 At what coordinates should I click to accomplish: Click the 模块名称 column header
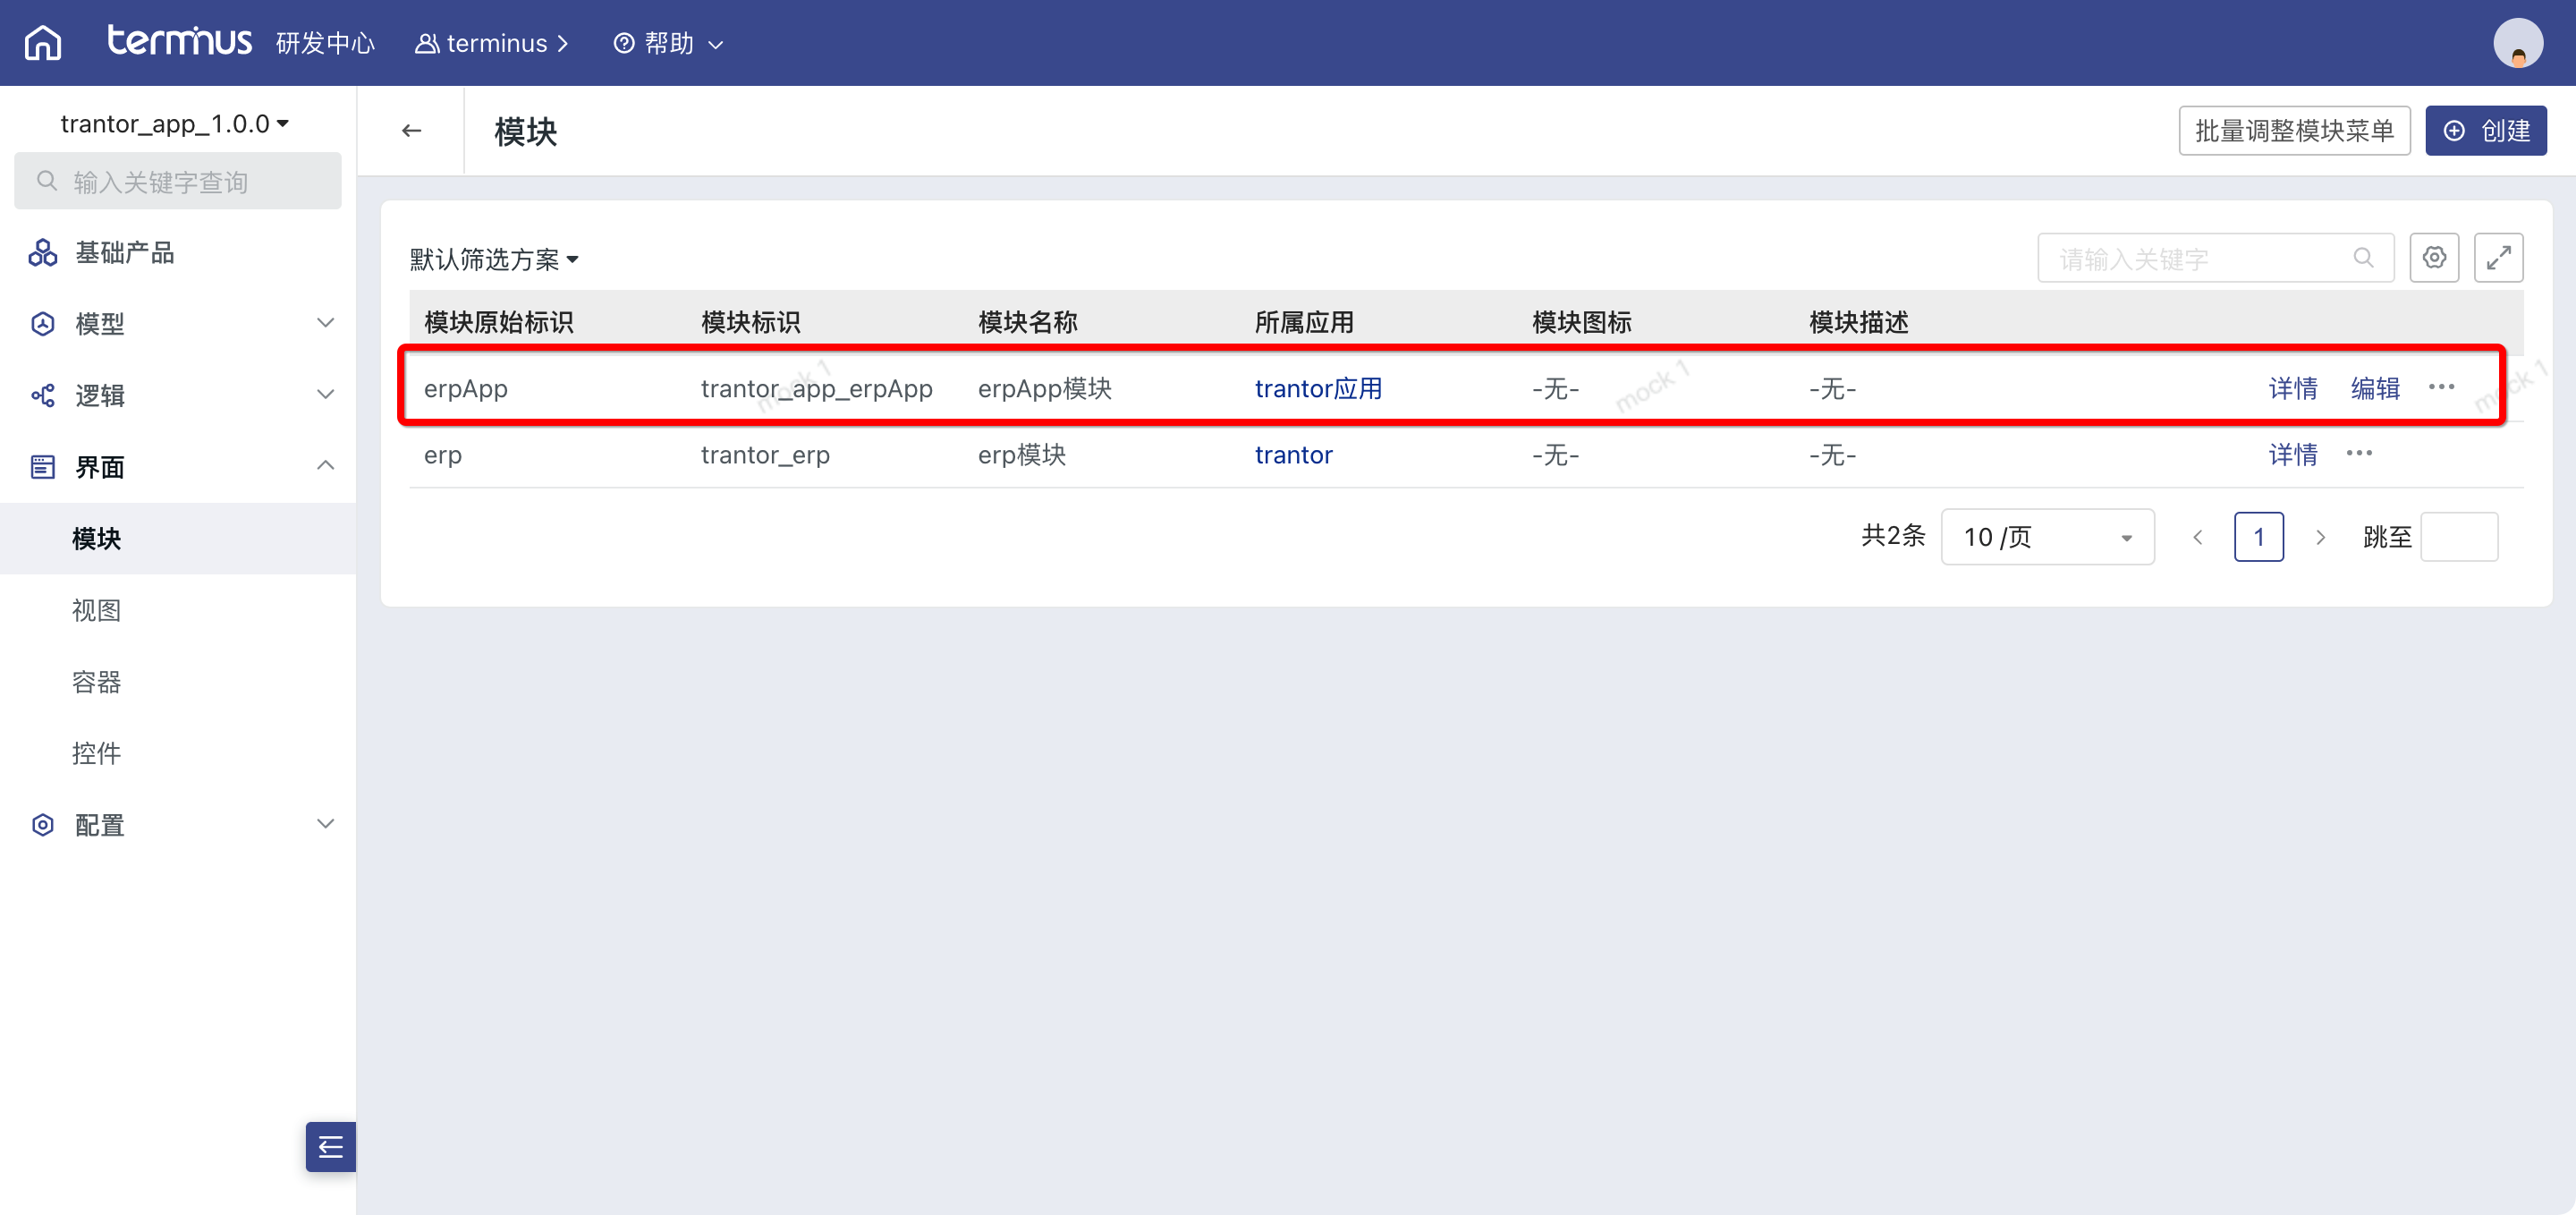tap(1027, 323)
